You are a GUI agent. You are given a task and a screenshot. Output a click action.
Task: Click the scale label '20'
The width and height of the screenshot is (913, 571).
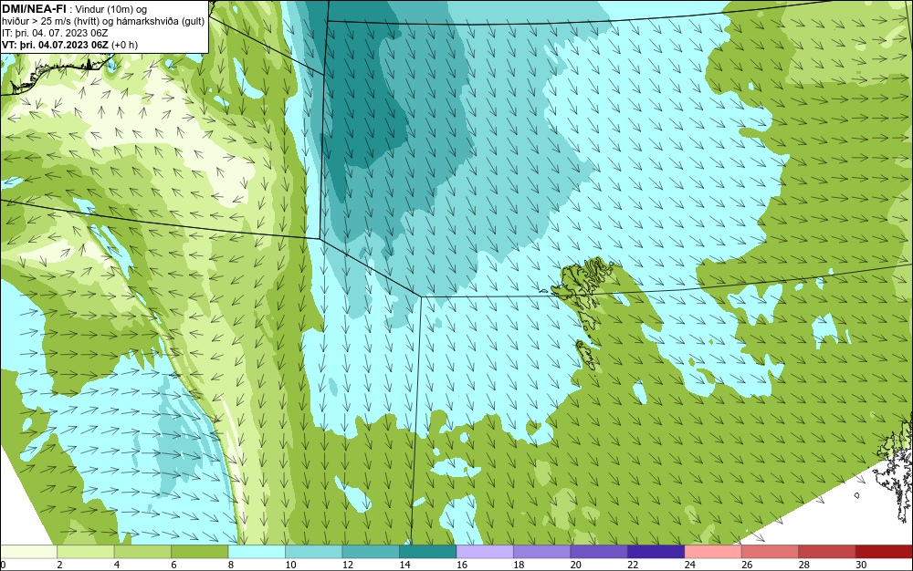(576, 565)
